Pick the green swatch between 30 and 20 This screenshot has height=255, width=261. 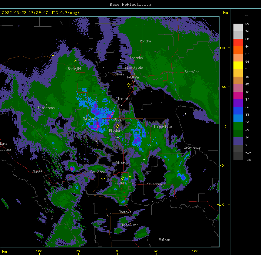pyautogui.click(x=238, y=126)
